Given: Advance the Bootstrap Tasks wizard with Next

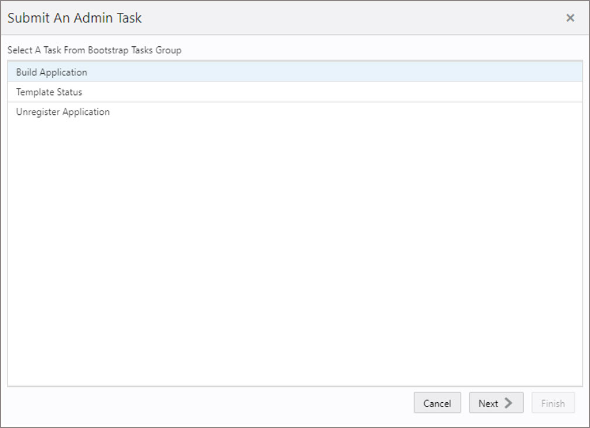Looking at the screenshot, I should [496, 403].
